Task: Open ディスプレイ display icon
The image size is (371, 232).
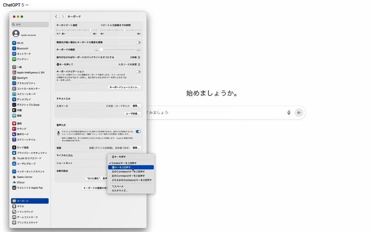Action: pos(14,99)
